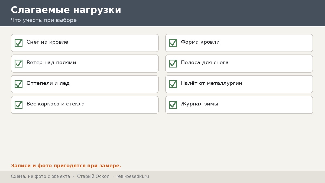Click the 'Налёт от металлургии' label text
The height and width of the screenshot is (183, 325).
212,83
